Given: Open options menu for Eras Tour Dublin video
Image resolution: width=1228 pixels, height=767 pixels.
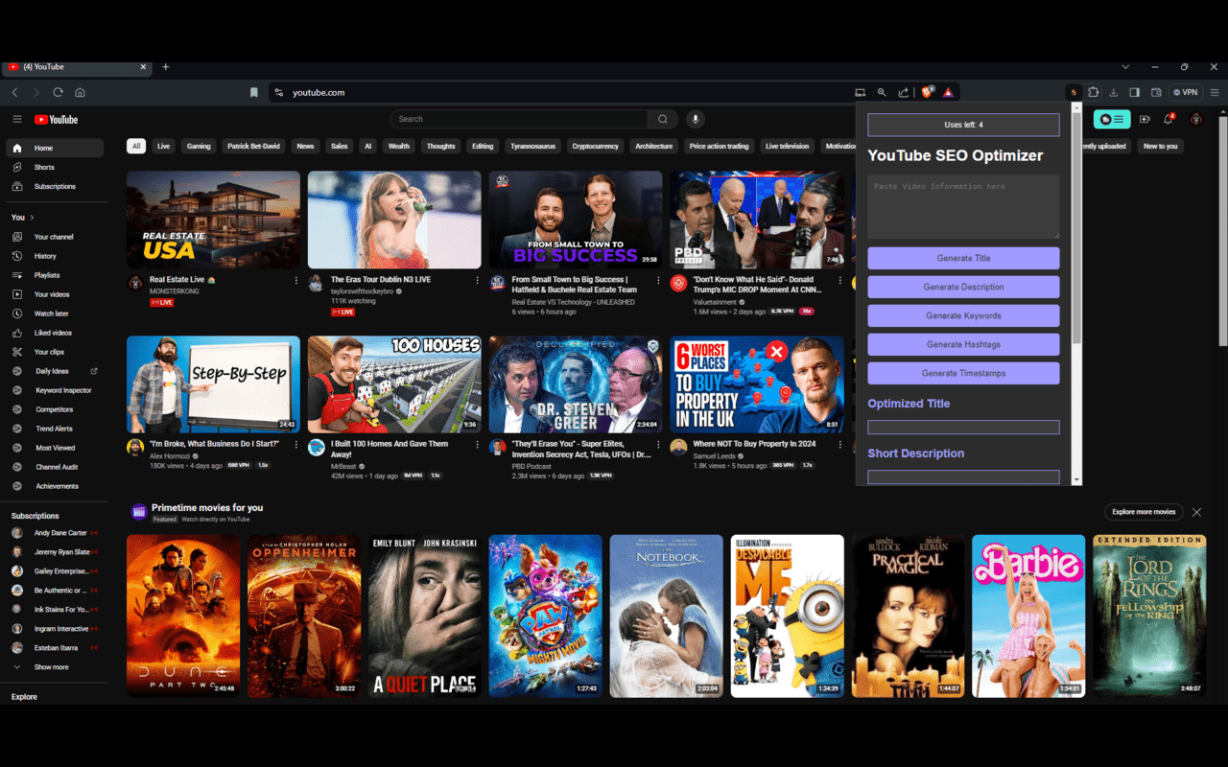Looking at the screenshot, I should pyautogui.click(x=477, y=281).
